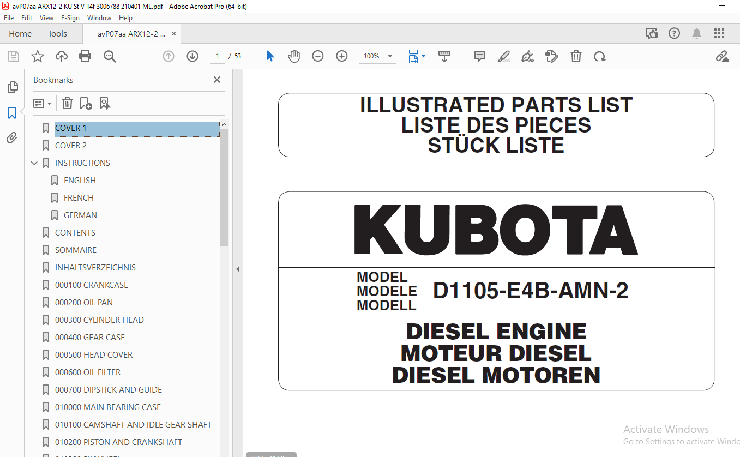Click the upload to cloud icon

tap(62, 56)
